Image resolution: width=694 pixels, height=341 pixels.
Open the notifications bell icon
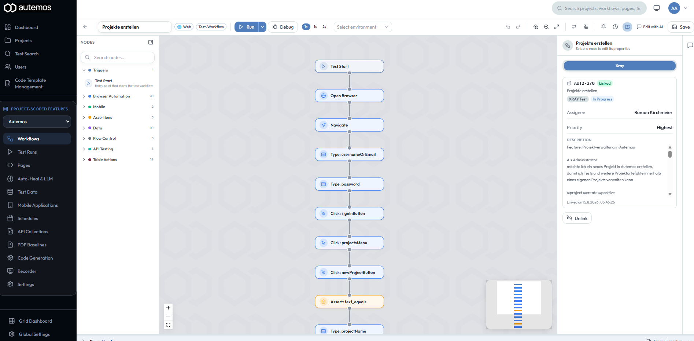603,27
